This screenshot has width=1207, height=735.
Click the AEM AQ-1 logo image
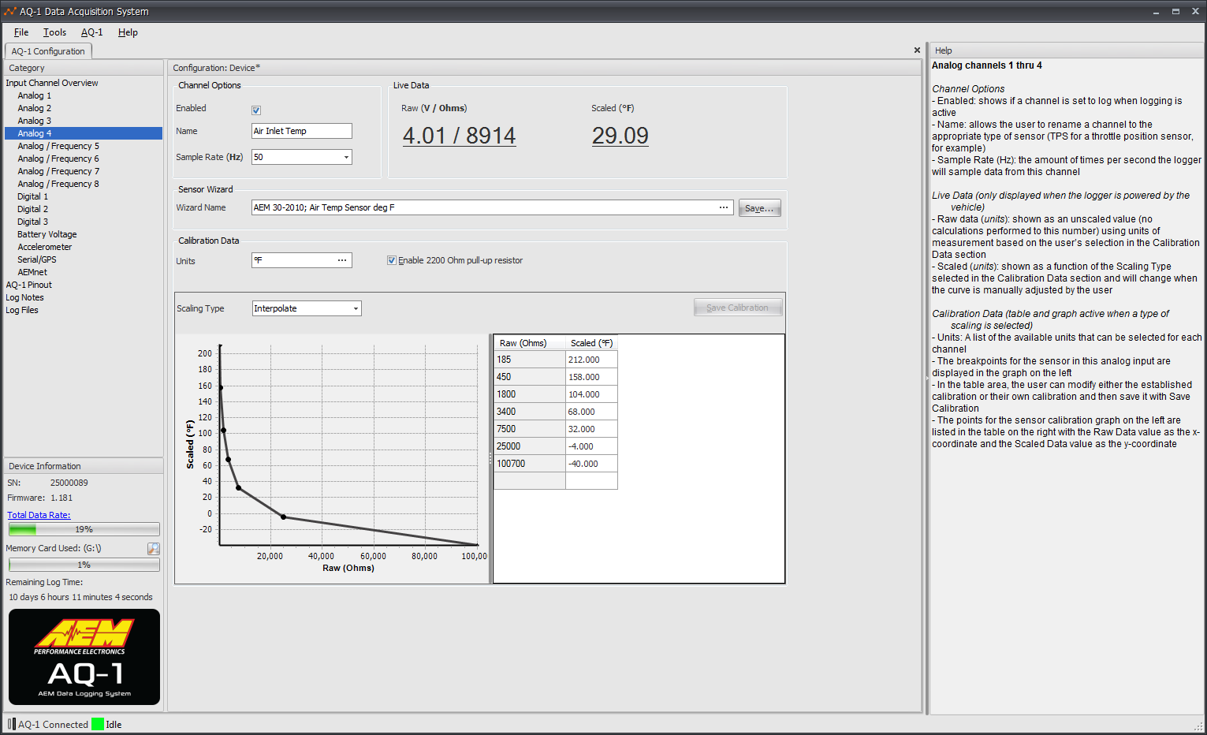[x=84, y=657]
